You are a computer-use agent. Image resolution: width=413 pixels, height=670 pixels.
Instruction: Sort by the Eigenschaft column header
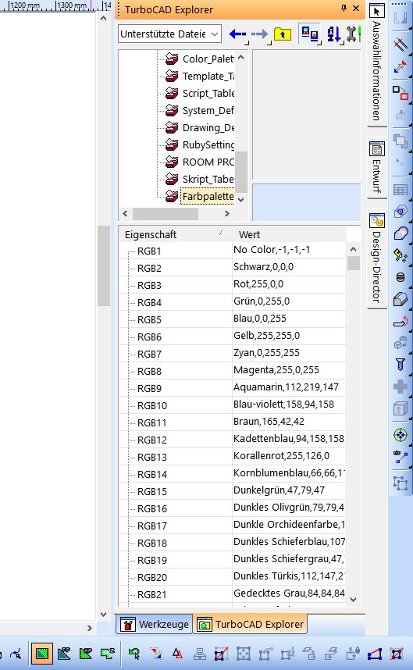click(173, 234)
